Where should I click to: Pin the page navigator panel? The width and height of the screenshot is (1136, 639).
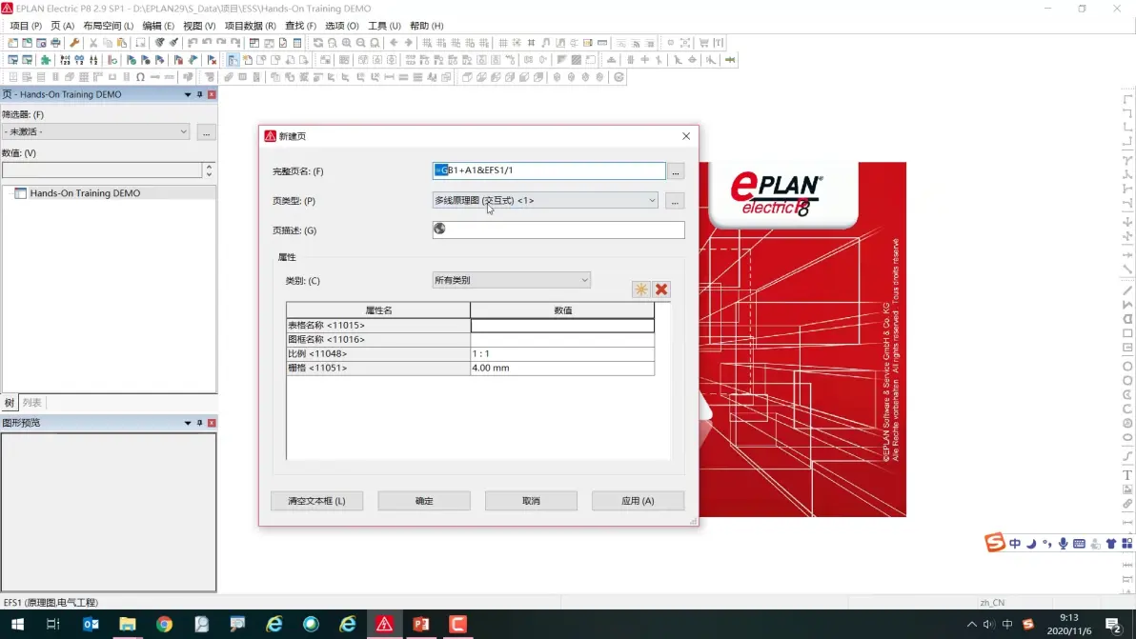200,95
